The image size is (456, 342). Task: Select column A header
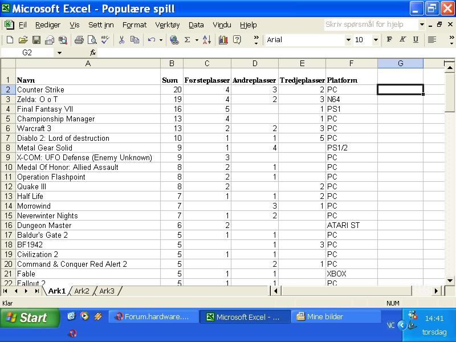coord(88,63)
